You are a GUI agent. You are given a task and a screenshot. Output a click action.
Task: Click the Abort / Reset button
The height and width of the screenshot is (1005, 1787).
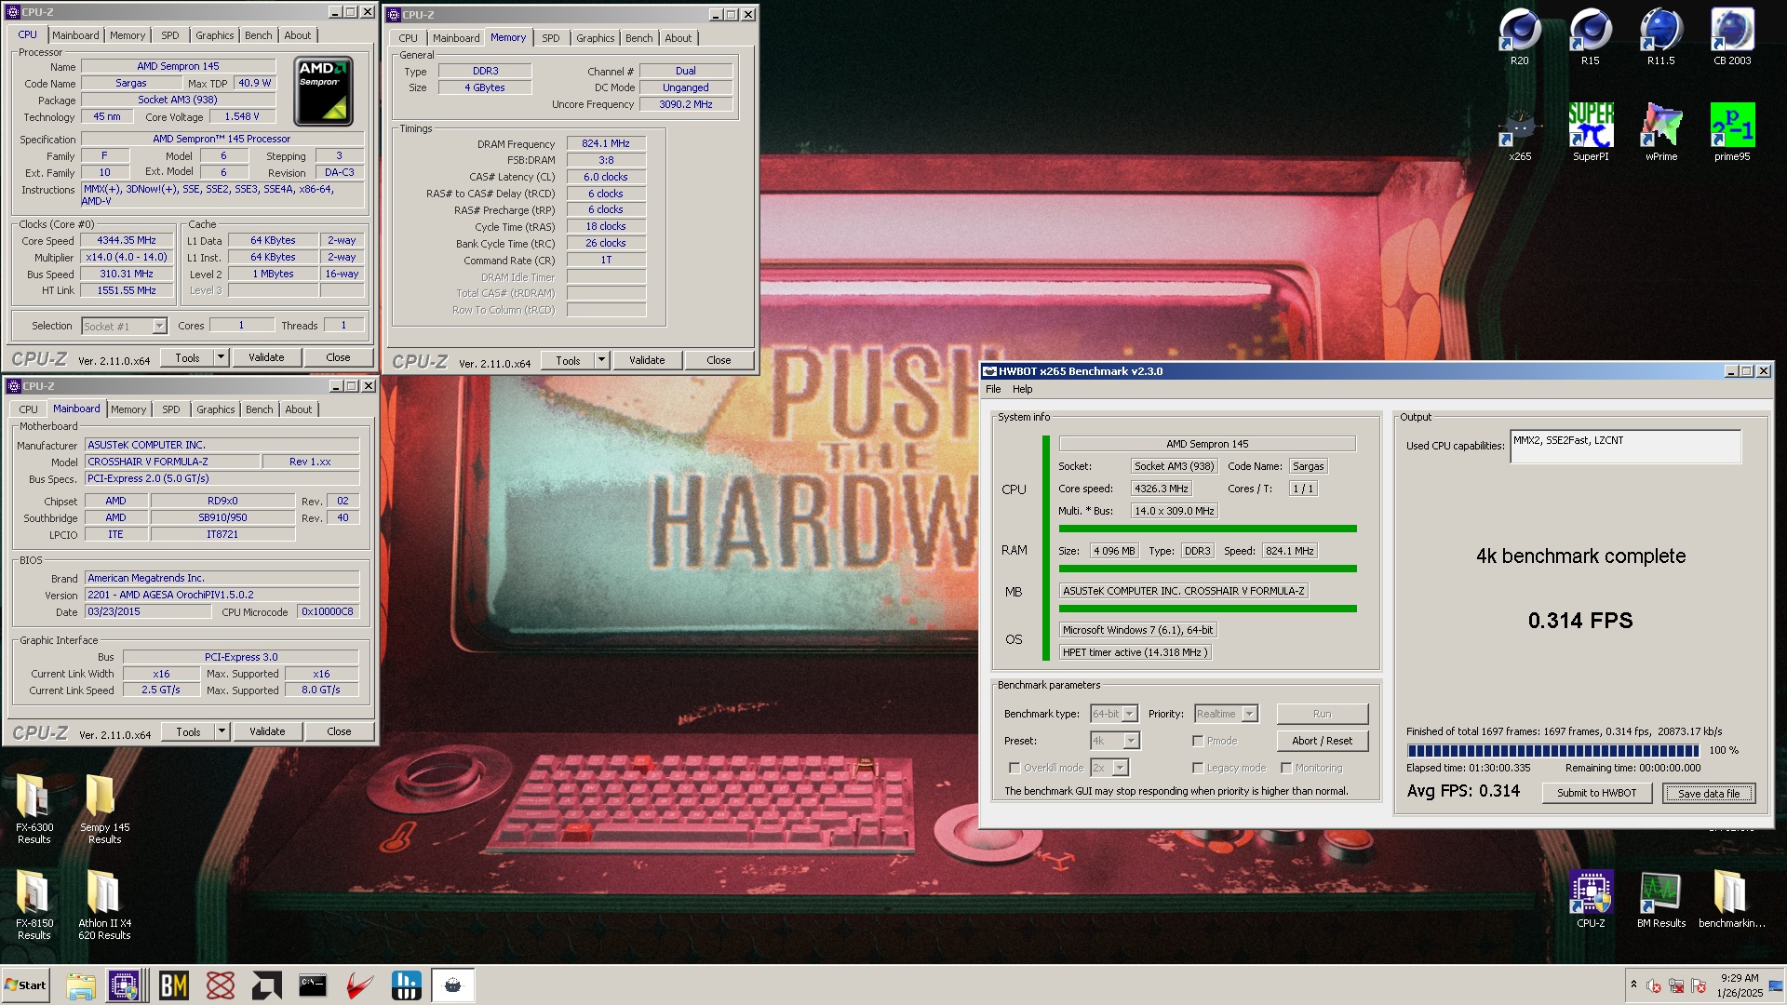1322,741
